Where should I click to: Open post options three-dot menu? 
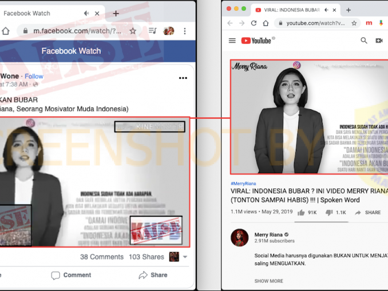183,78
